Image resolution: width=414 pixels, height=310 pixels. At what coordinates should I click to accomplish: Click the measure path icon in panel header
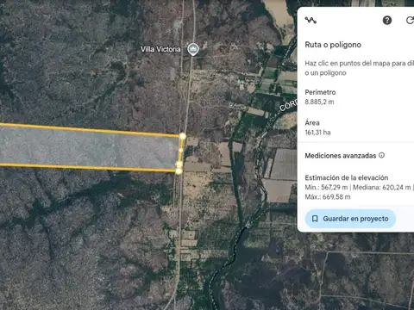pyautogui.click(x=310, y=21)
